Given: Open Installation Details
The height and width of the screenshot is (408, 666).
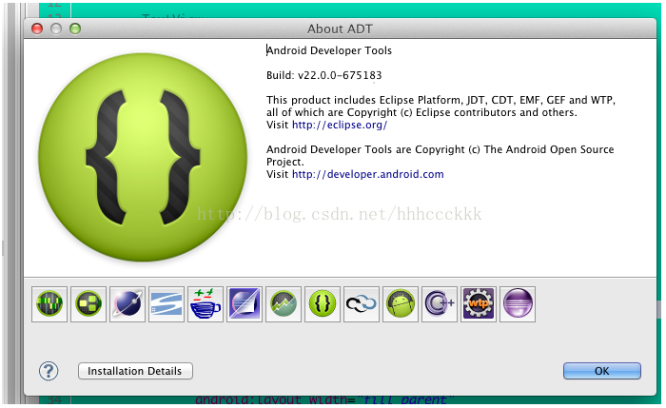Looking at the screenshot, I should click(x=135, y=371).
